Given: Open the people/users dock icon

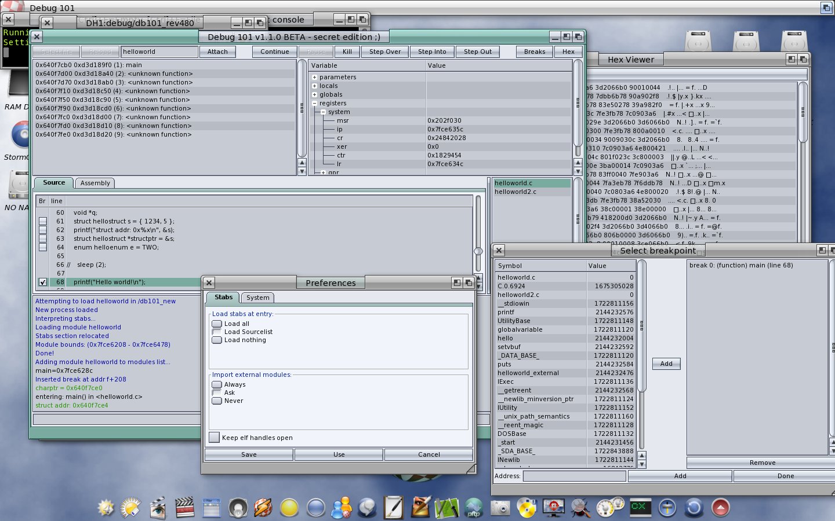Looking at the screenshot, I should 342,508.
